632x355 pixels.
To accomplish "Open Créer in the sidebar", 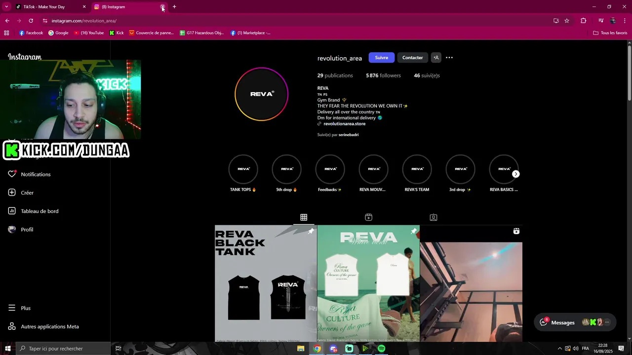I will [21, 193].
